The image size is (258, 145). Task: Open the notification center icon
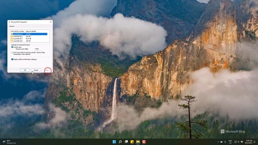pyautogui.click(x=254, y=142)
